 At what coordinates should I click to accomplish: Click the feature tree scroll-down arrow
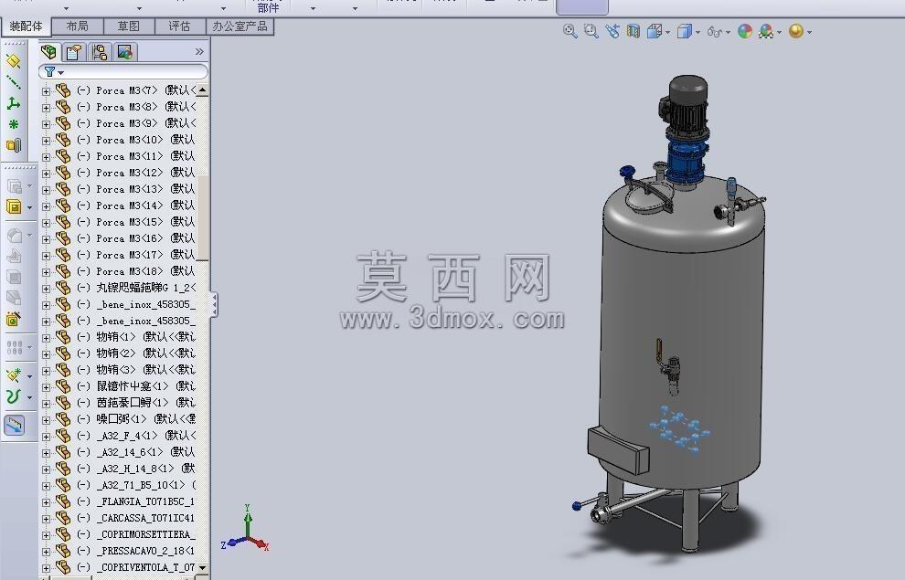(x=202, y=567)
